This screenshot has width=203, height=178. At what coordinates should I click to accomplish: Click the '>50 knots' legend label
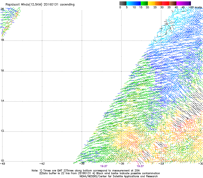tap(195, 7)
